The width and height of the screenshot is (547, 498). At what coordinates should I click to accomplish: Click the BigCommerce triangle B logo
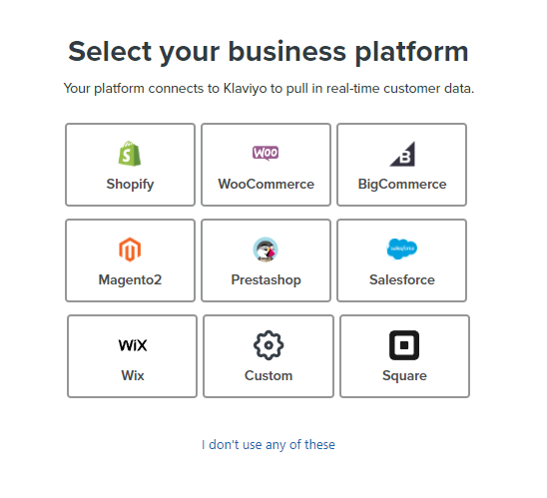pos(402,154)
